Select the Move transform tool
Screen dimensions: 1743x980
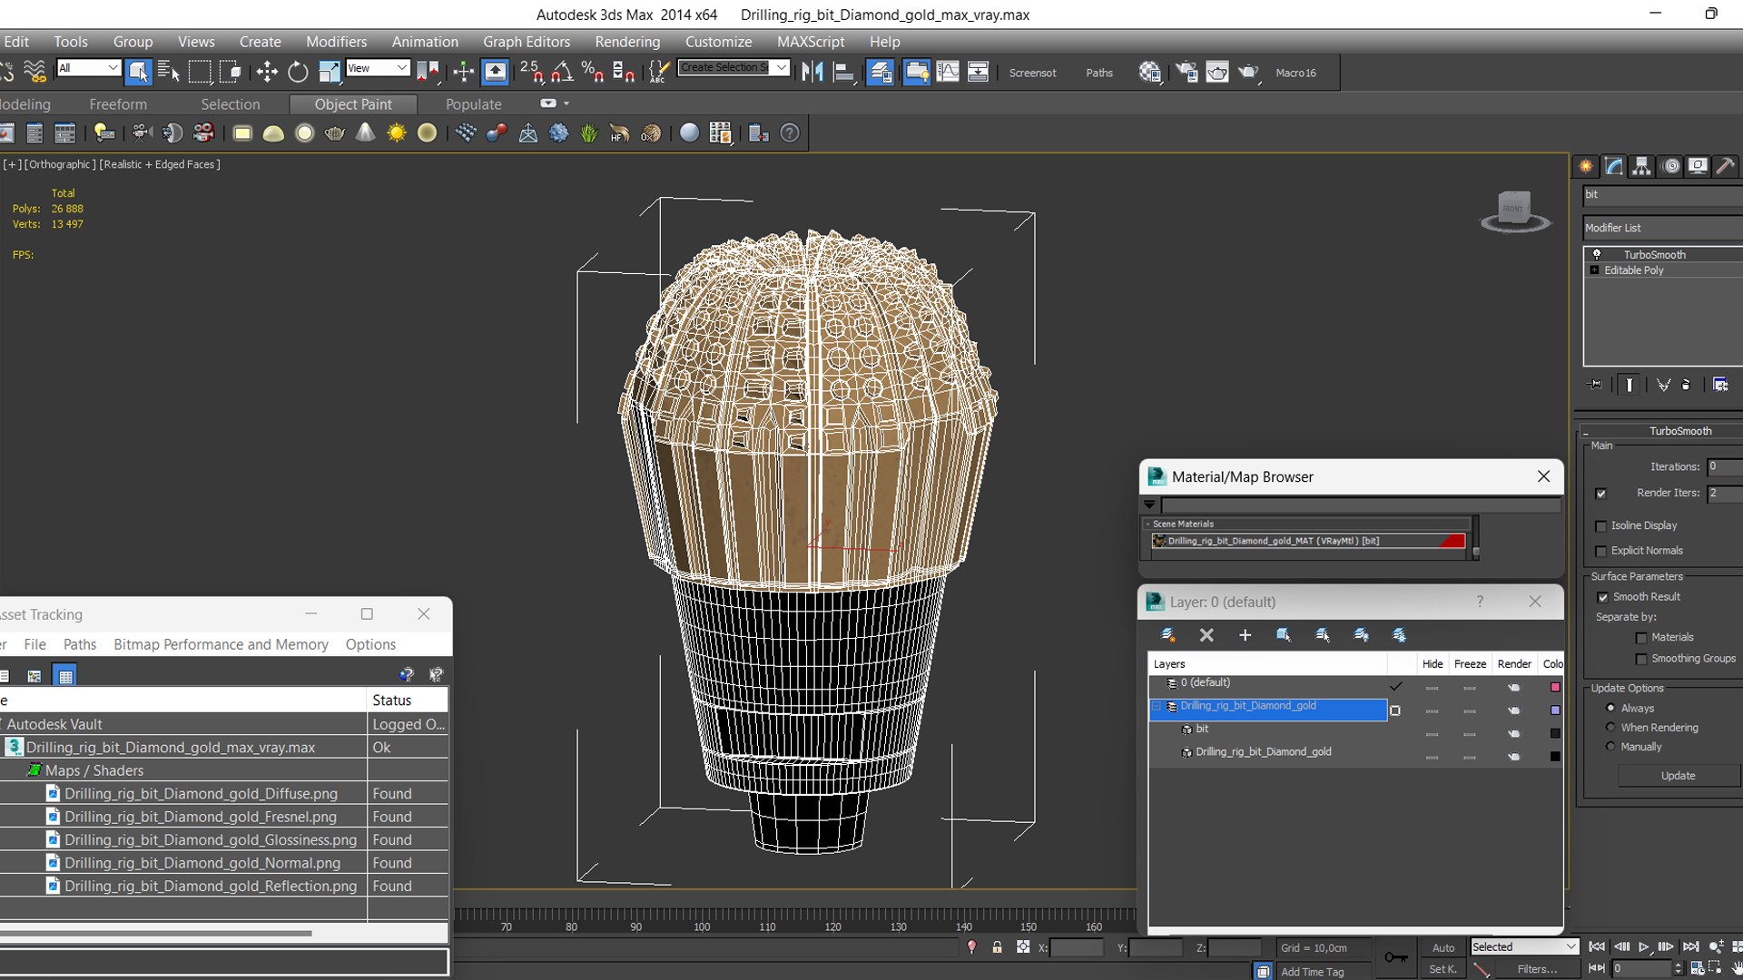click(267, 72)
